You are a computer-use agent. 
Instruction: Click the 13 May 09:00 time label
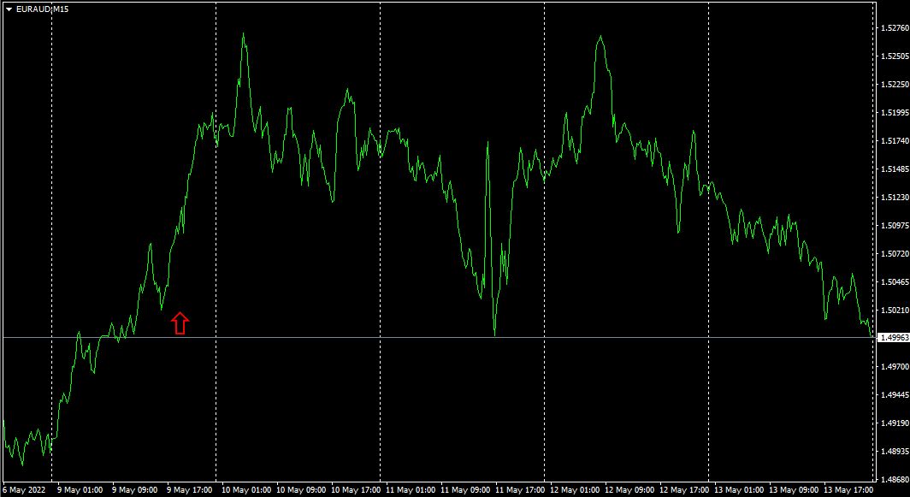click(794, 490)
